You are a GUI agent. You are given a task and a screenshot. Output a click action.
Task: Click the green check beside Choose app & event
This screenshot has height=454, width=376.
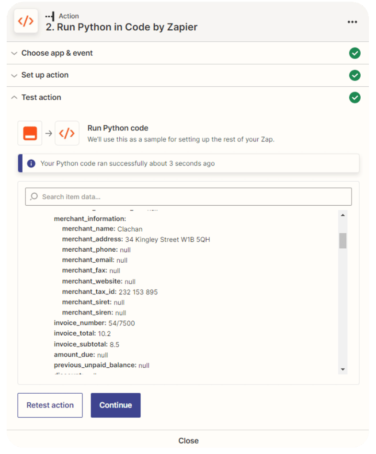click(354, 53)
